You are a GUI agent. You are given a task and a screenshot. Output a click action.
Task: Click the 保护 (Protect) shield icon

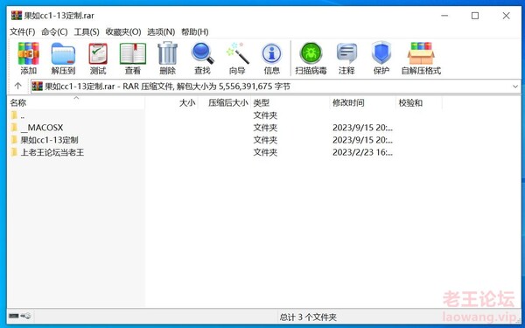[381, 52]
